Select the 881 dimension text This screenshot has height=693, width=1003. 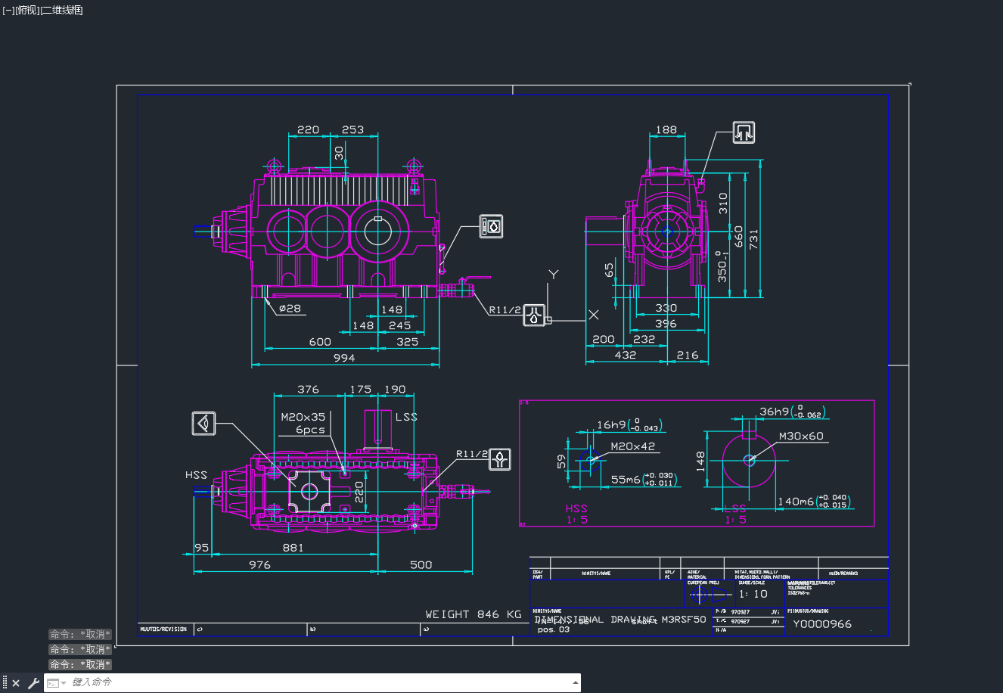[293, 548]
